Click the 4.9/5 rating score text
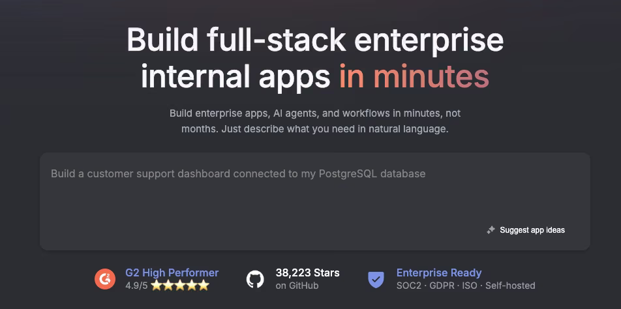 click(x=136, y=286)
